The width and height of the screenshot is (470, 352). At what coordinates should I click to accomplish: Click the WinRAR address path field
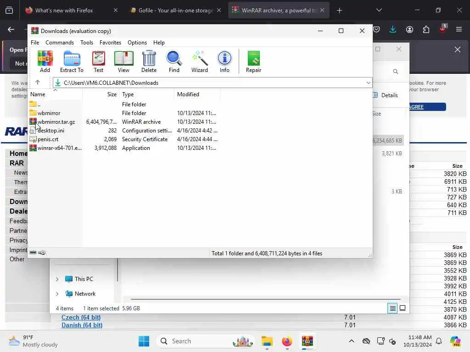[212, 82]
